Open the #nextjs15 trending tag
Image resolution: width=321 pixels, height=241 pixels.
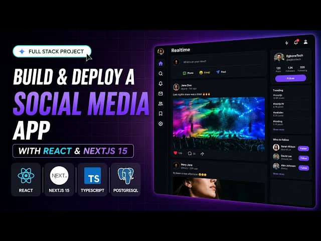coord(278,105)
